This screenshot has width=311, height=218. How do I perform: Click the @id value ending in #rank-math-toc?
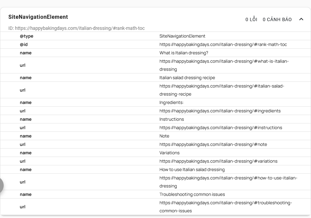tap(223, 44)
